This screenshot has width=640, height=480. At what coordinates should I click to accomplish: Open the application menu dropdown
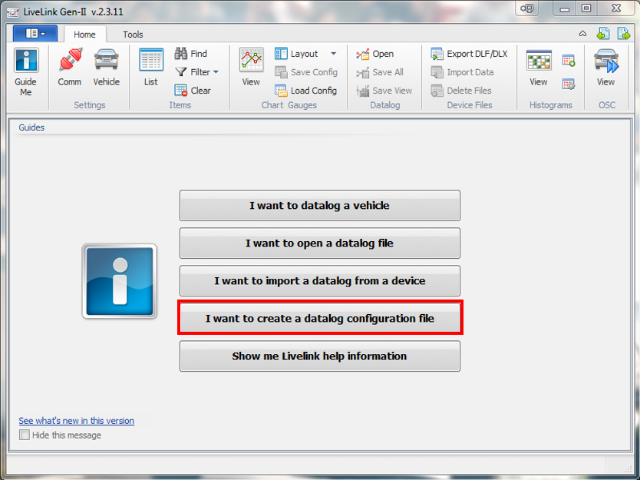(35, 34)
